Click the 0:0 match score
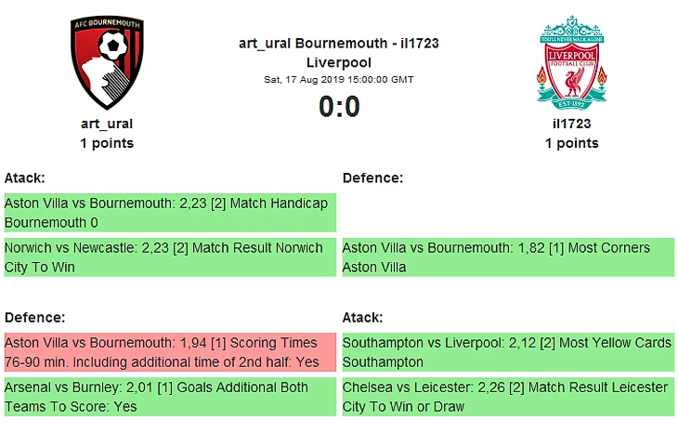 pyautogui.click(x=339, y=107)
